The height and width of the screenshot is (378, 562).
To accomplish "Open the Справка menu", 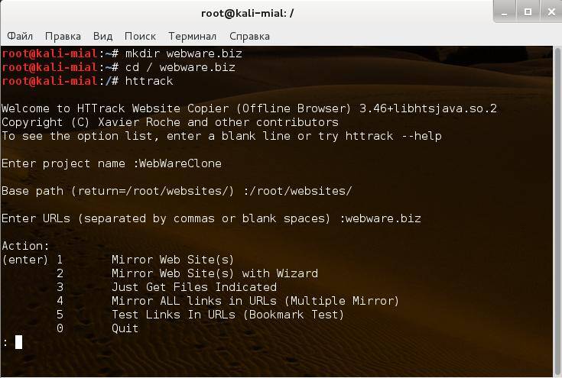I will click(249, 36).
